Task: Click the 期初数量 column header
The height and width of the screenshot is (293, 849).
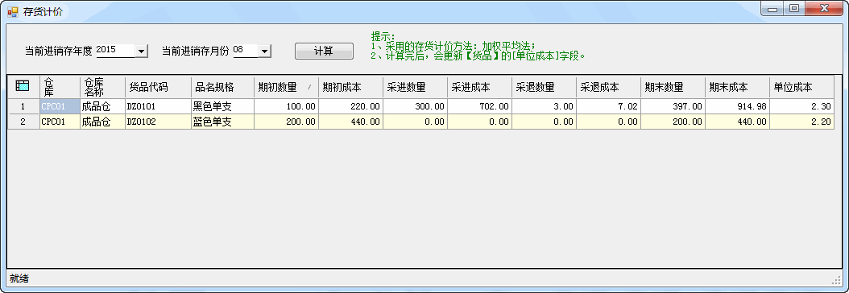Action: [x=287, y=86]
